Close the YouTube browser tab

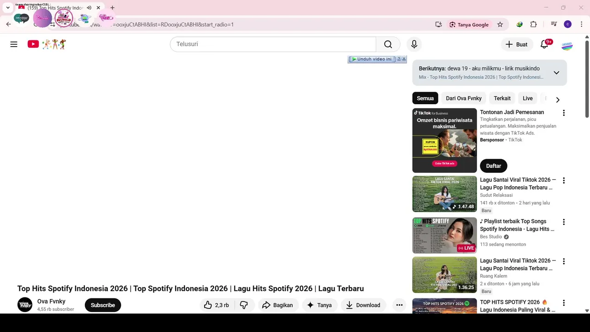[x=98, y=8]
